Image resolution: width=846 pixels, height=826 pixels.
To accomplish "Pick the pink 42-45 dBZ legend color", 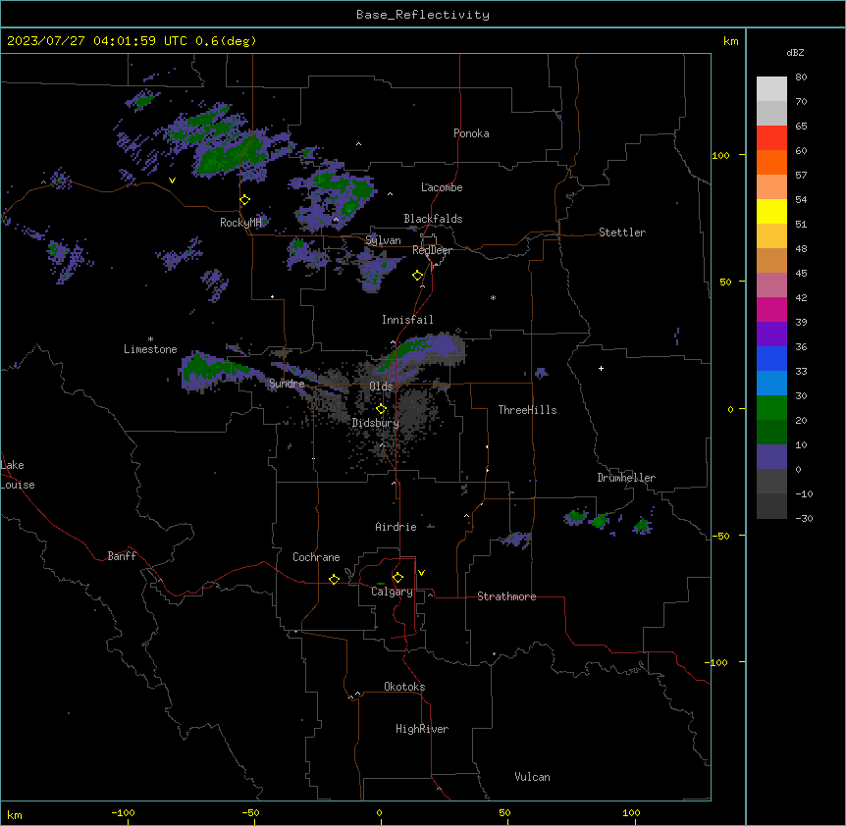I will (x=771, y=285).
